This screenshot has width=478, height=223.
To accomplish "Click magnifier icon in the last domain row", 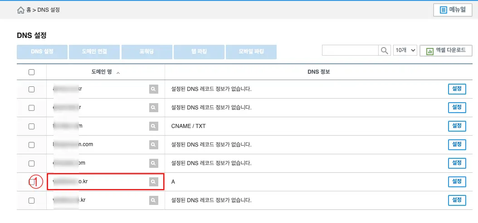I will [154, 200].
